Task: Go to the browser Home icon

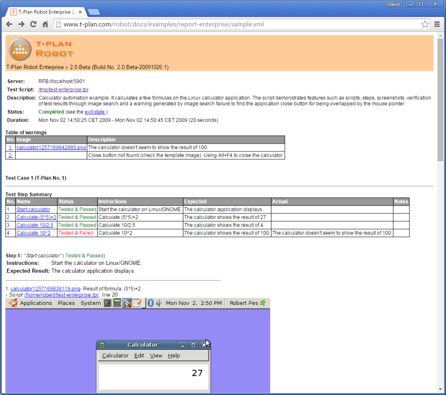Action: click(x=45, y=24)
